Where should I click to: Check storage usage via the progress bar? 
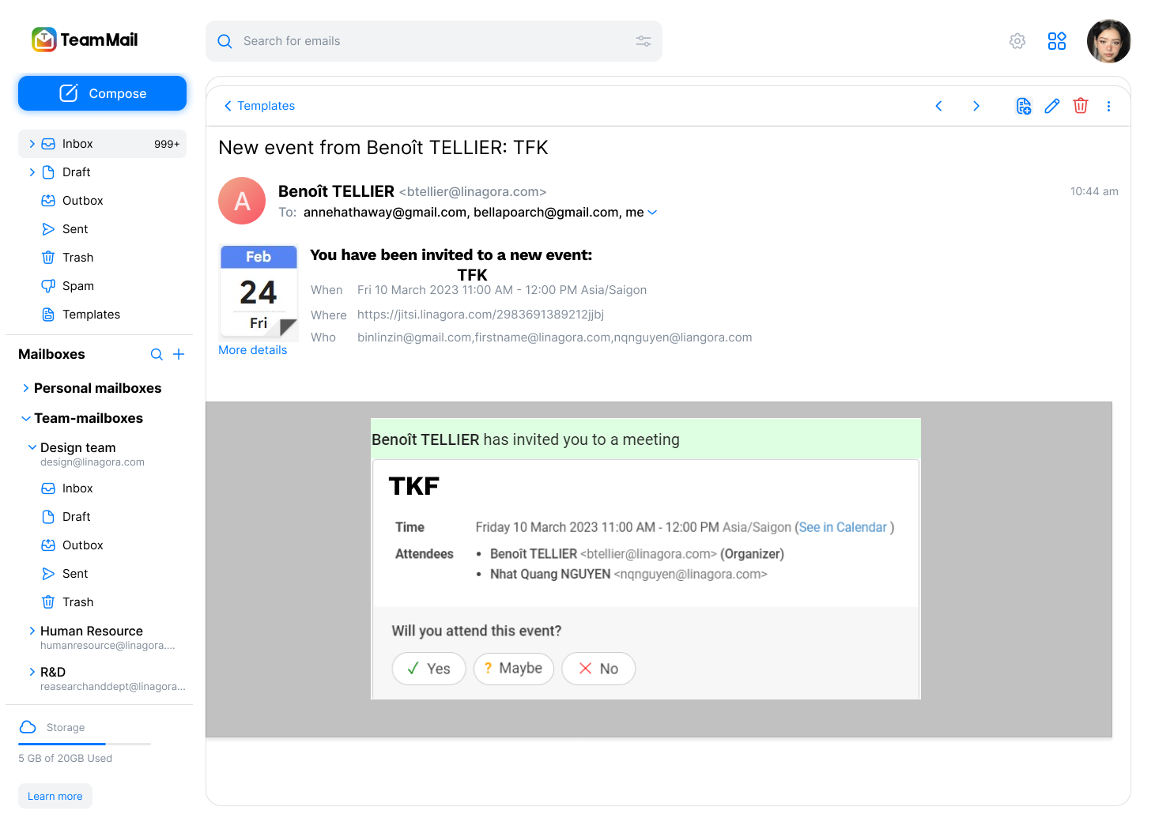(84, 744)
